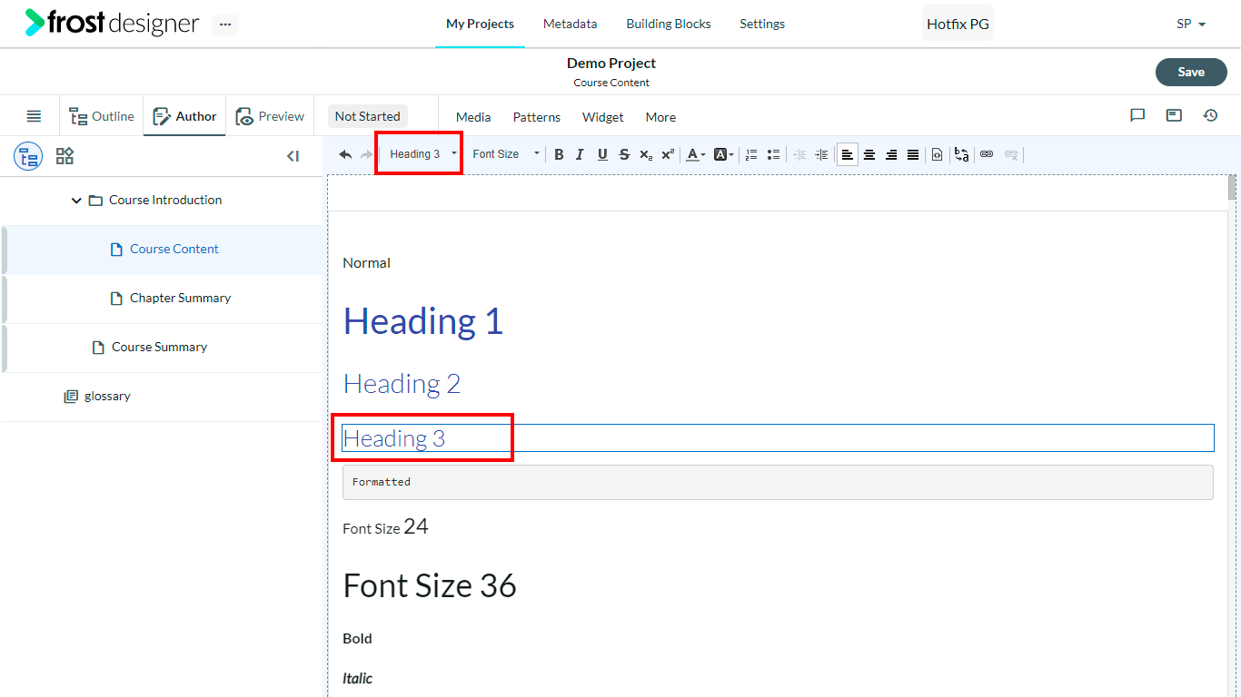This screenshot has height=697, width=1241.
Task: Select the tree structure view icon
Action: (x=28, y=156)
